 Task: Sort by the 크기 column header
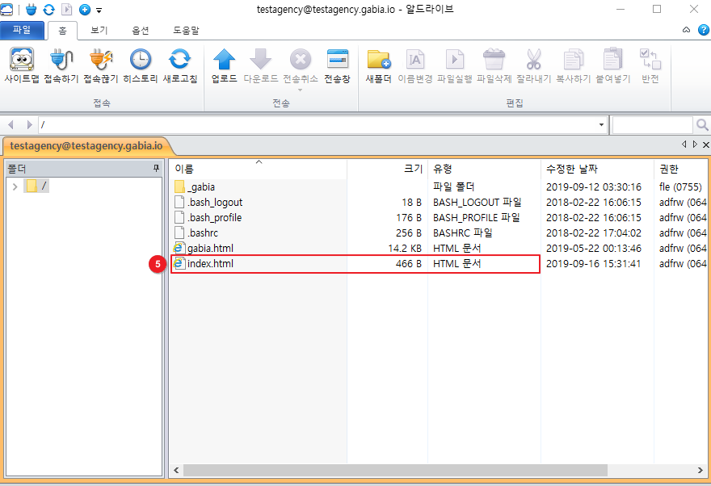click(x=388, y=169)
